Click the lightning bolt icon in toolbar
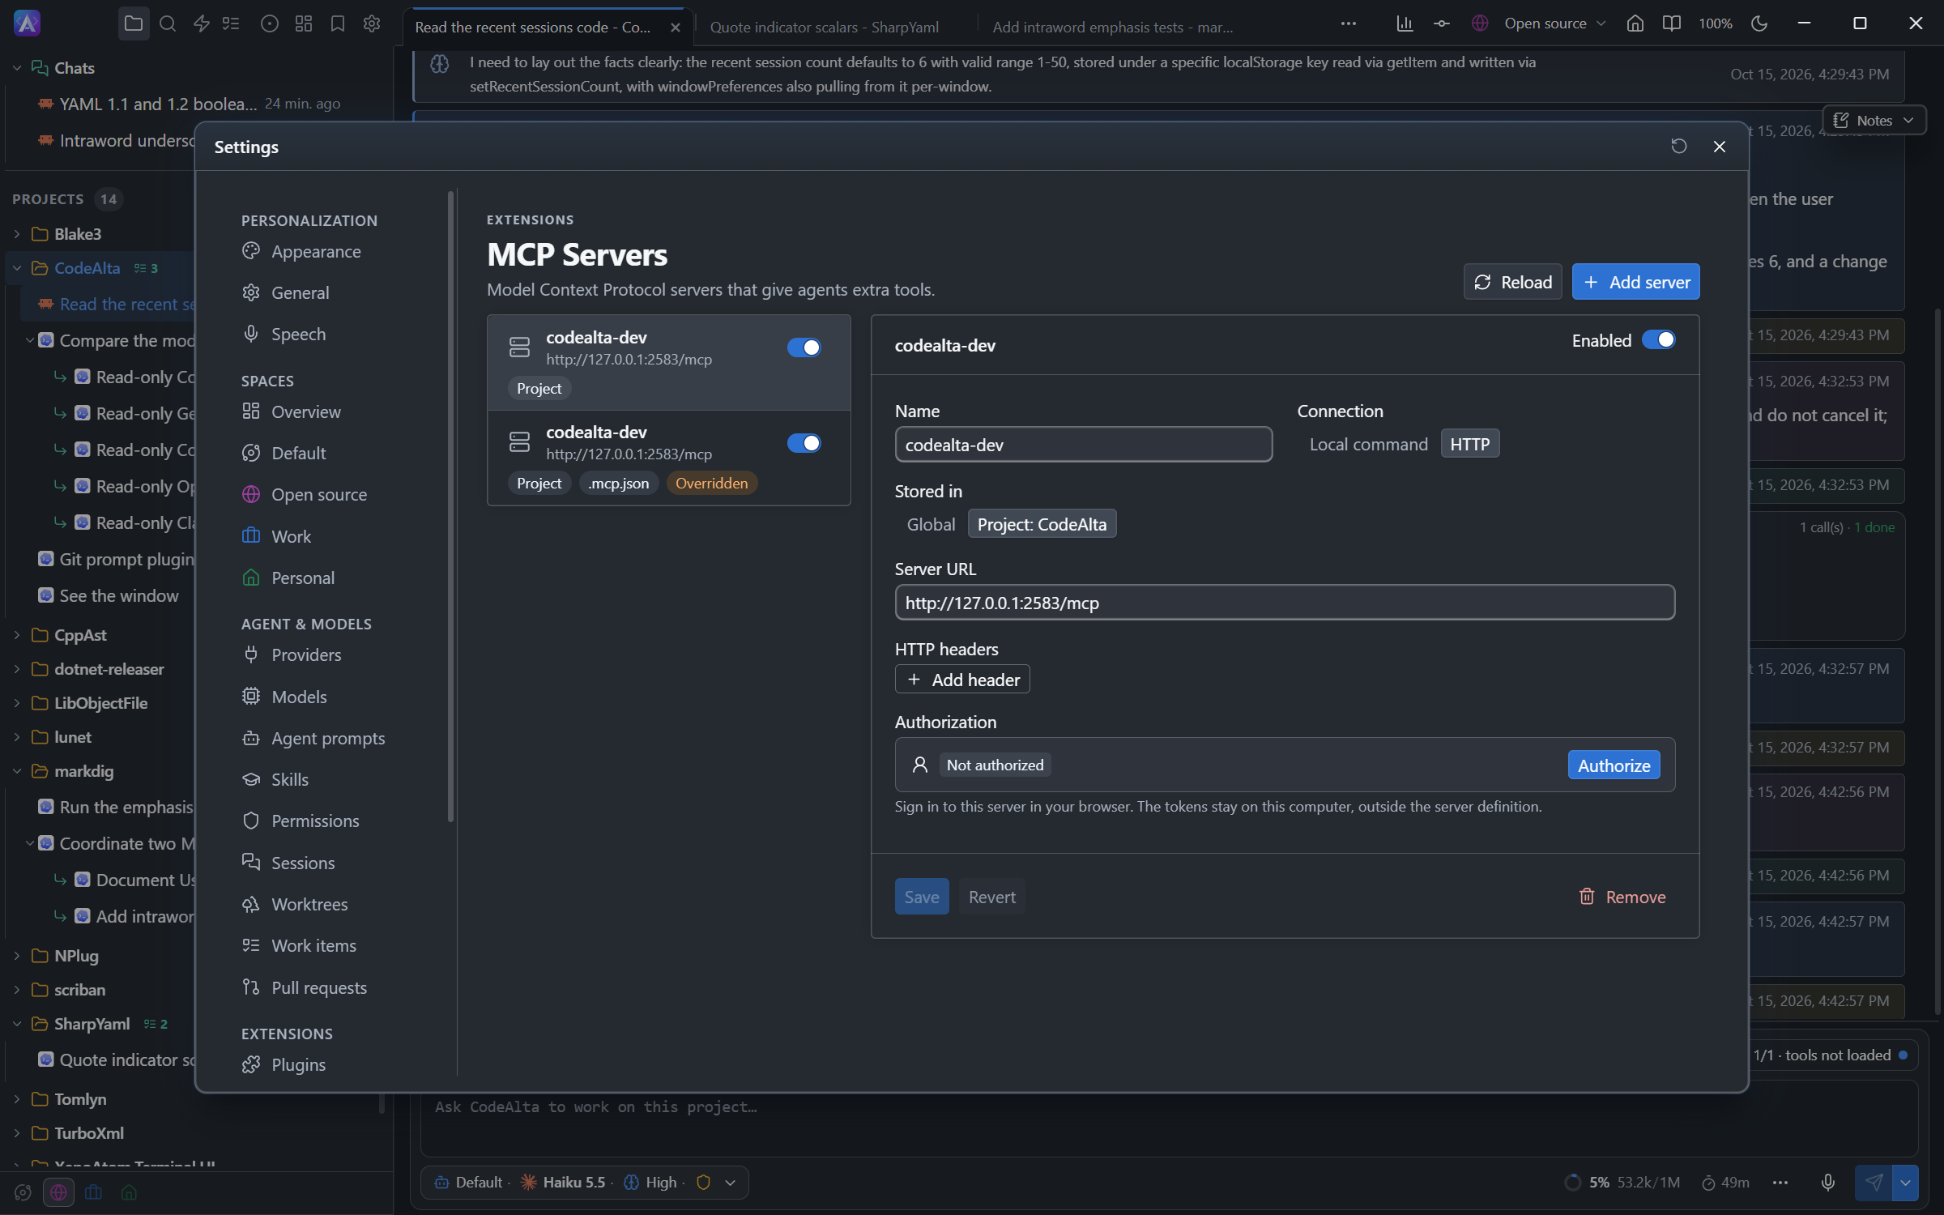Viewport: 1944px width, 1215px height. click(x=202, y=23)
